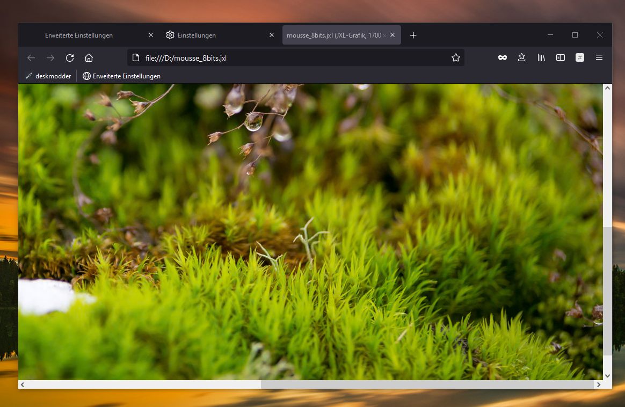Close the Erweiterte Einstellungen tab
The height and width of the screenshot is (407, 625).
[151, 35]
